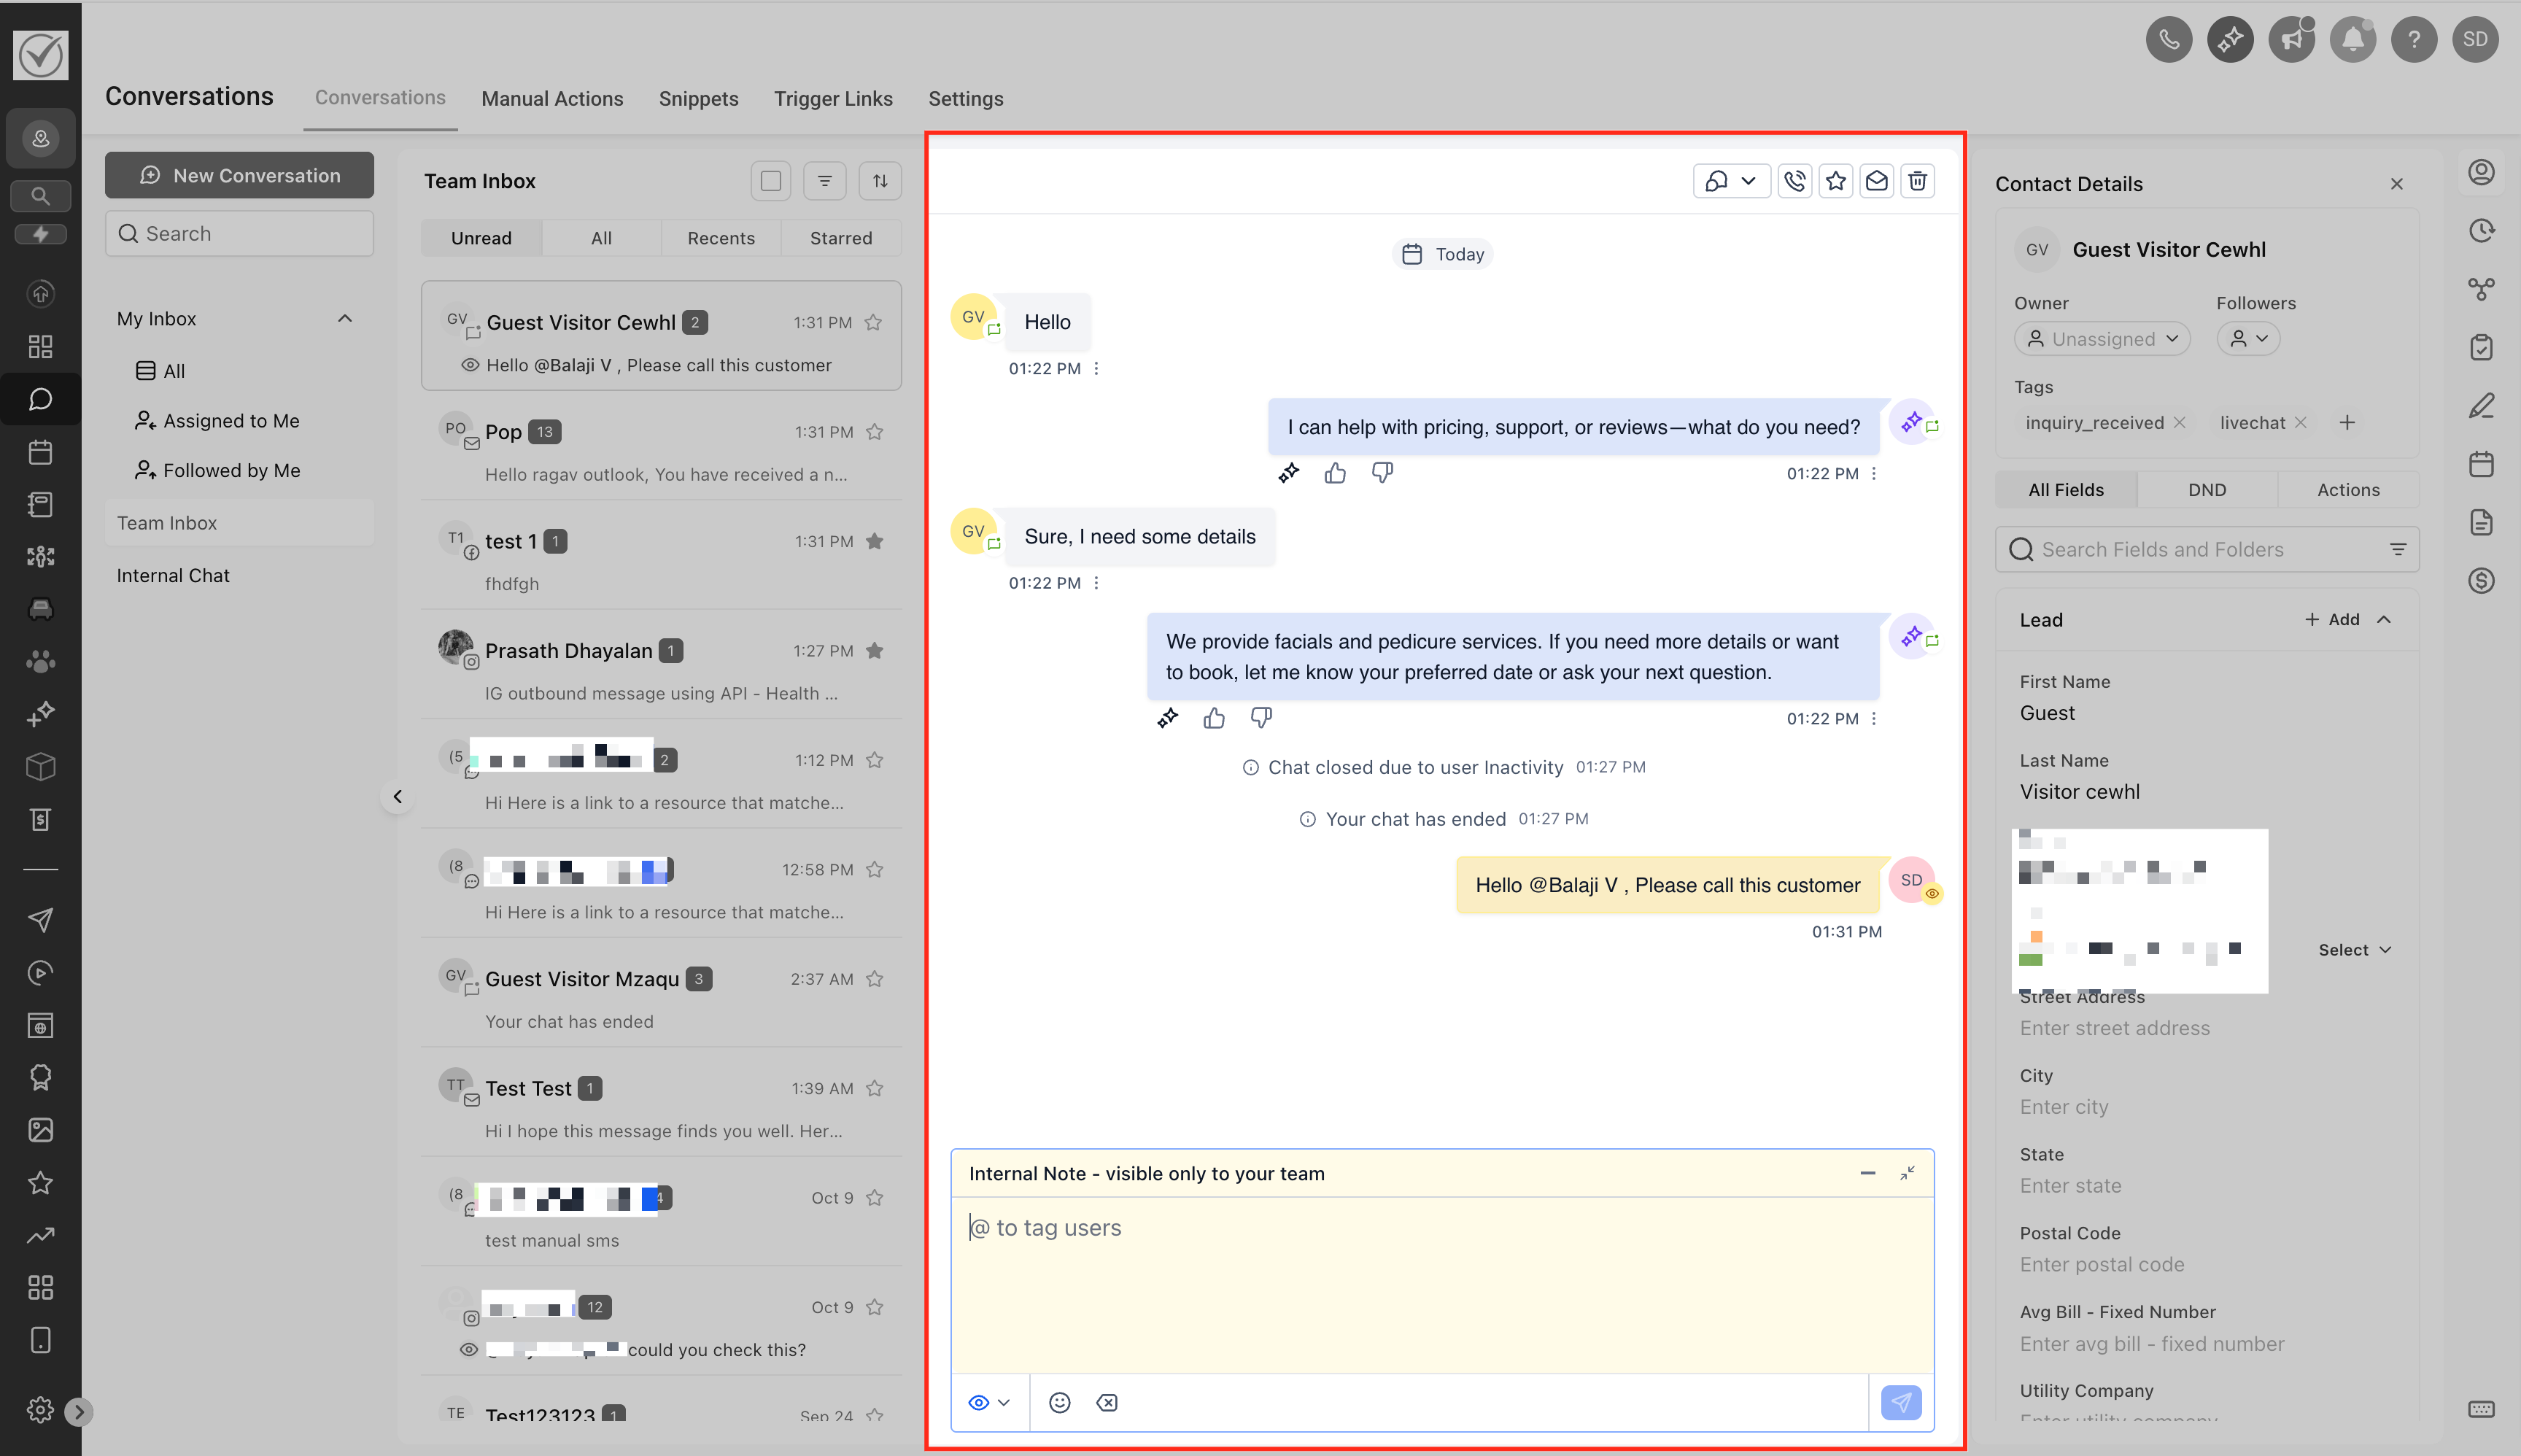Image resolution: width=2521 pixels, height=1456 pixels.
Task: Open Internal Chat in sidebar
Action: 173,575
